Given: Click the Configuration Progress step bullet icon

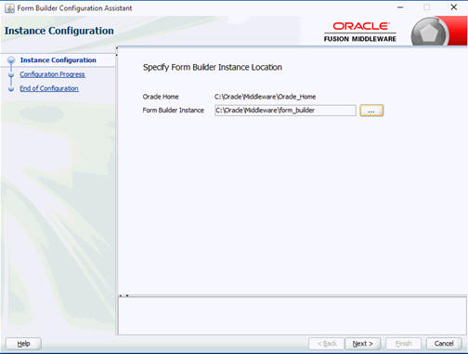Looking at the screenshot, I should [x=11, y=74].
